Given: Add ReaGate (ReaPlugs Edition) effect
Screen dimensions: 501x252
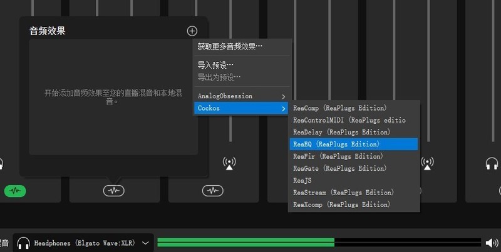Looking at the screenshot, I should (x=354, y=168).
